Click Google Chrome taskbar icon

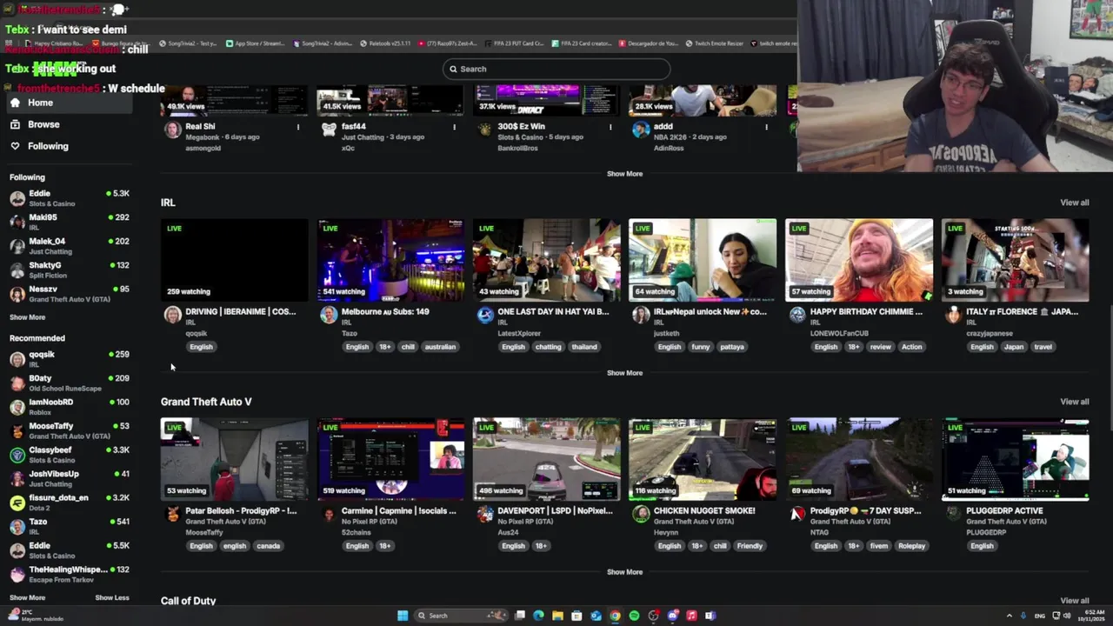[615, 616]
